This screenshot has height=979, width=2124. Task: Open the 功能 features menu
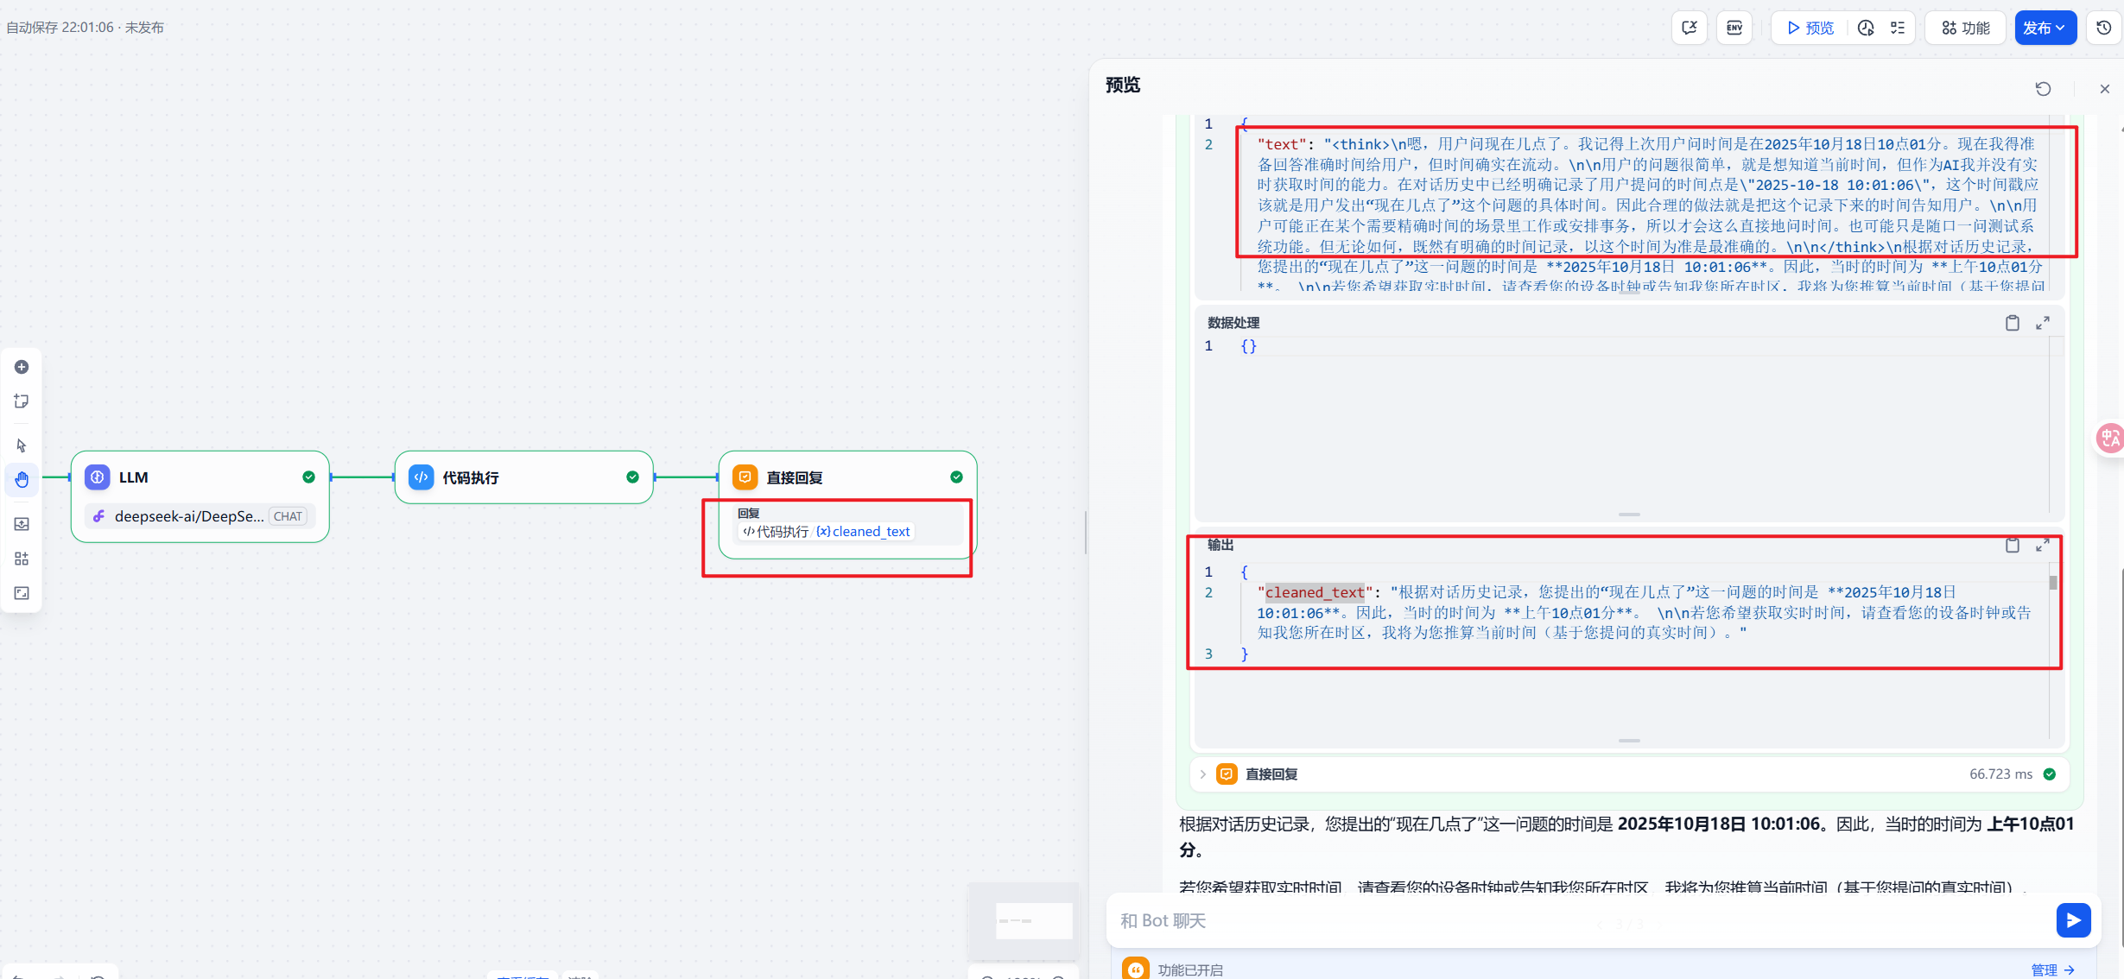(1966, 28)
